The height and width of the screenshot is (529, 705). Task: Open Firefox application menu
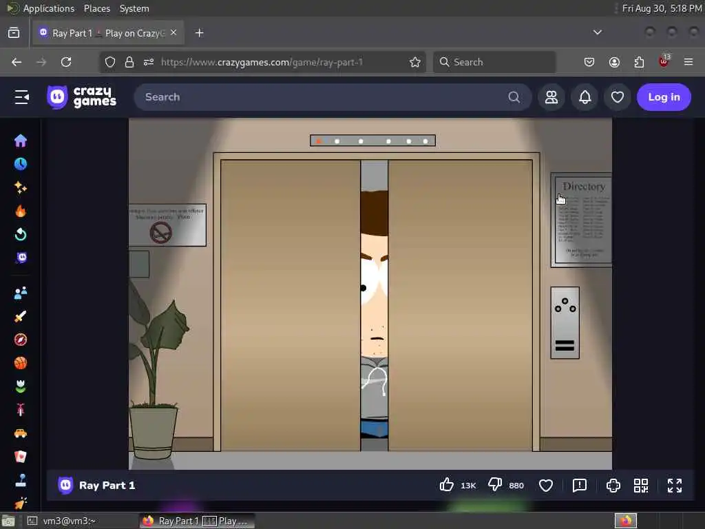pyautogui.click(x=688, y=62)
